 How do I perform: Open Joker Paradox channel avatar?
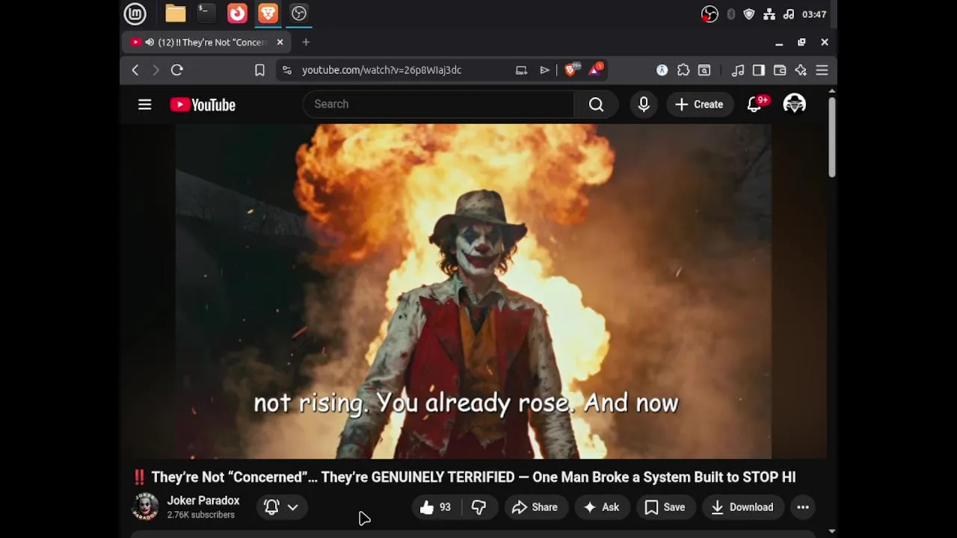pos(145,507)
